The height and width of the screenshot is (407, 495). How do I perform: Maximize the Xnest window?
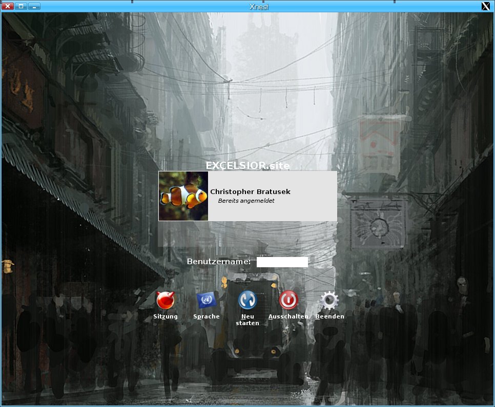tap(21, 6)
